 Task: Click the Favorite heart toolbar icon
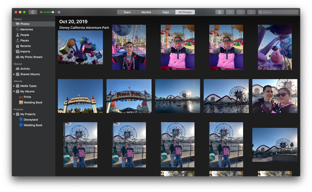point(241,12)
